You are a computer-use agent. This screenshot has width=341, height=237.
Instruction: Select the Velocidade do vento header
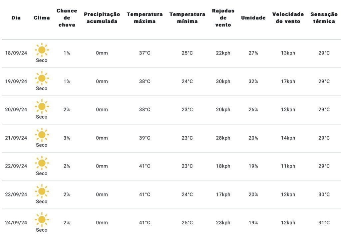288,18
